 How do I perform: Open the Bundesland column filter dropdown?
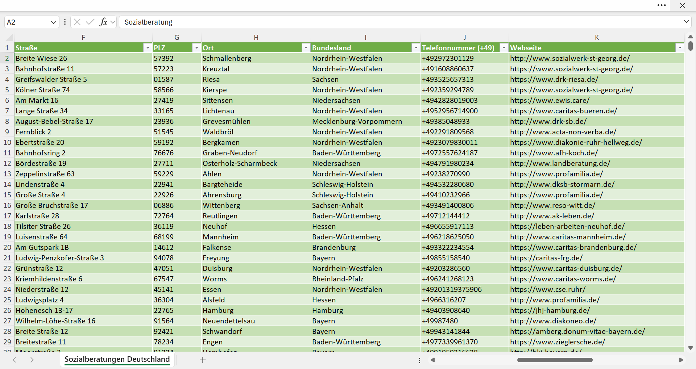click(x=416, y=48)
